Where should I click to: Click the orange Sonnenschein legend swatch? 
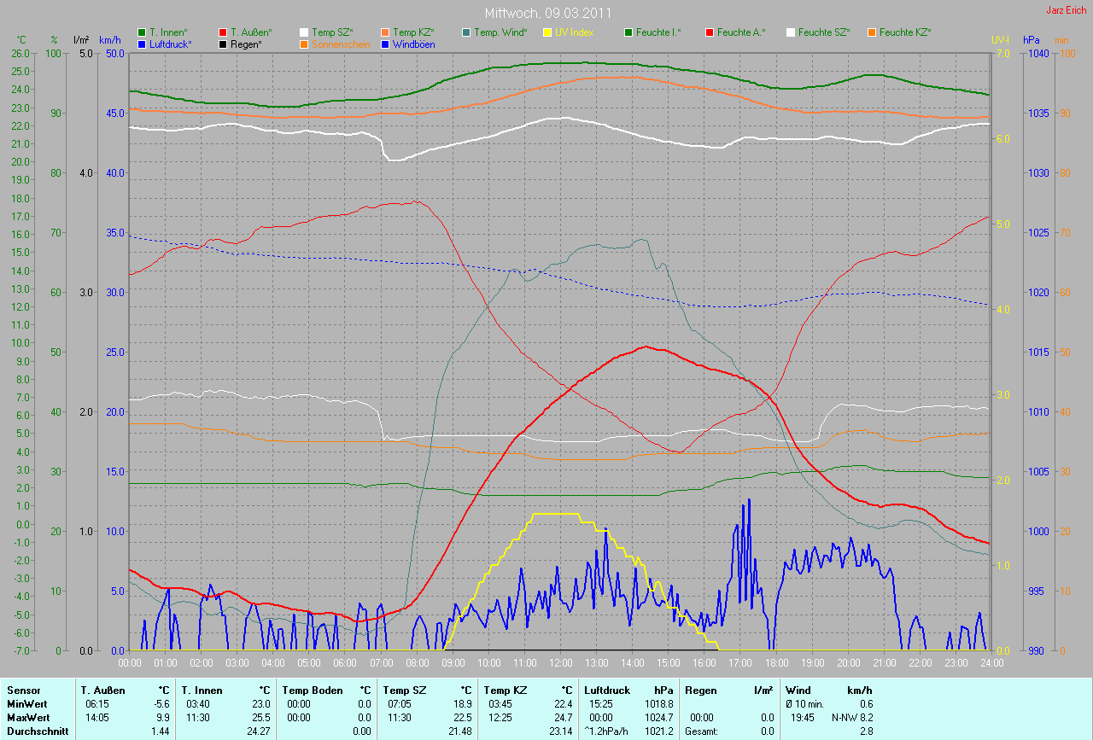click(304, 44)
